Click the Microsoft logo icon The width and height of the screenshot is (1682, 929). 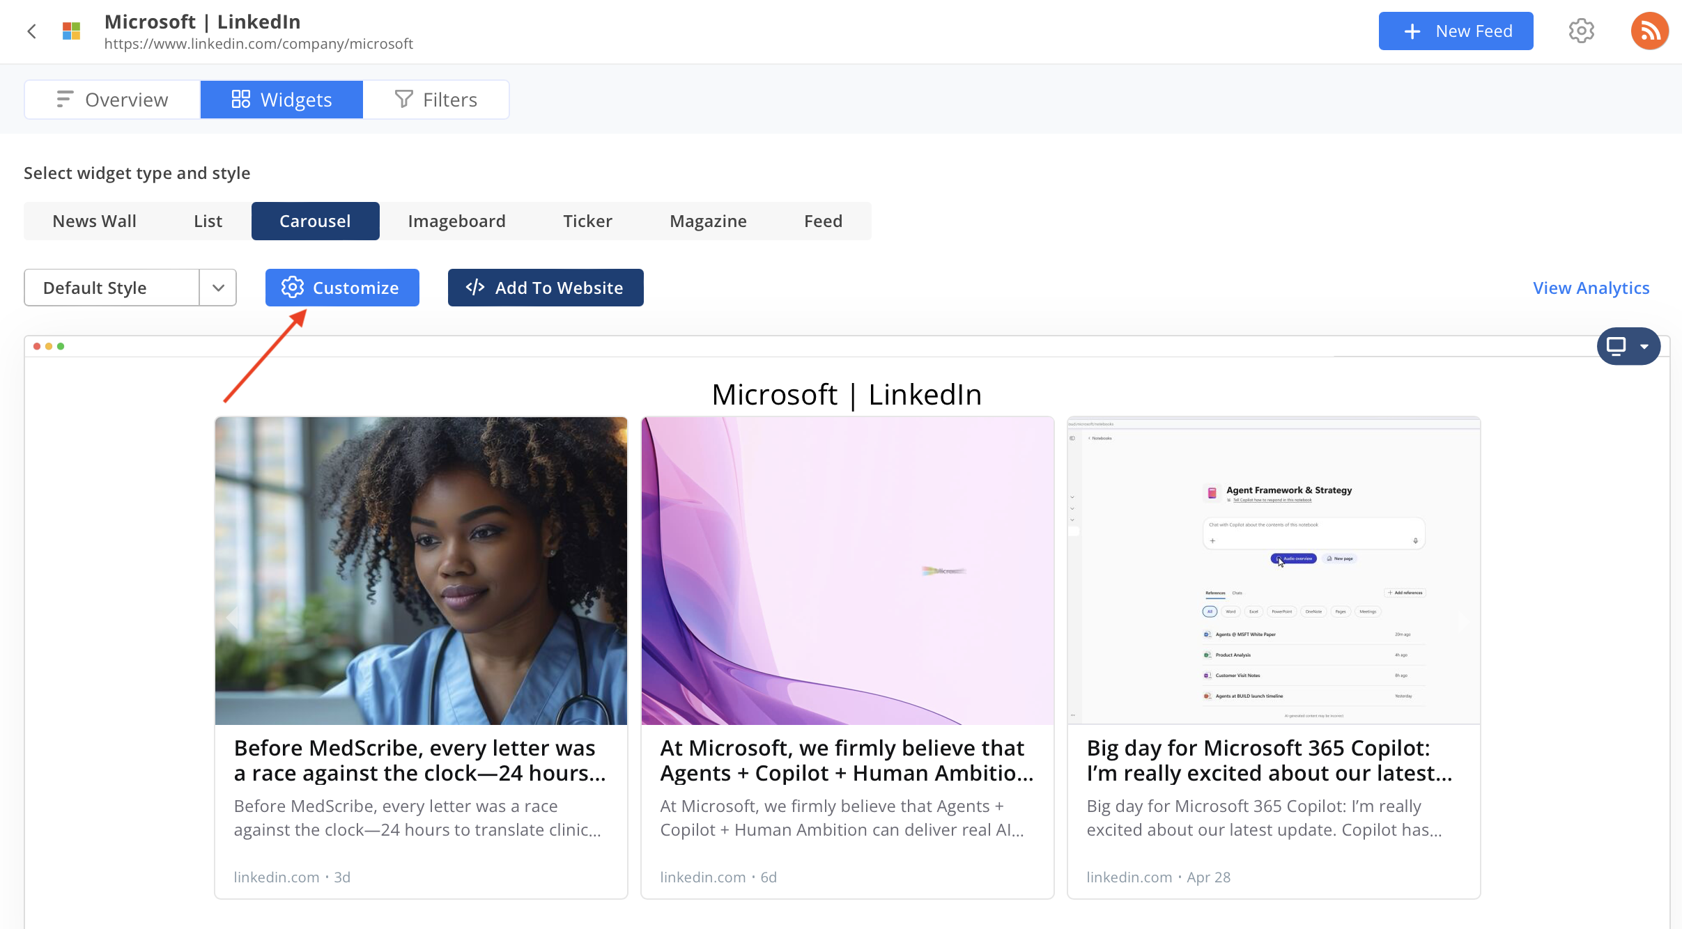tap(71, 31)
